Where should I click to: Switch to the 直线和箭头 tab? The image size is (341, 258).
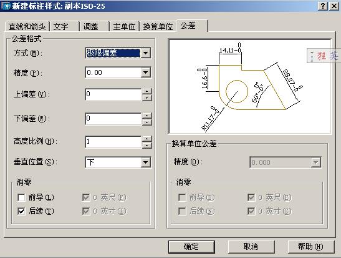27,27
